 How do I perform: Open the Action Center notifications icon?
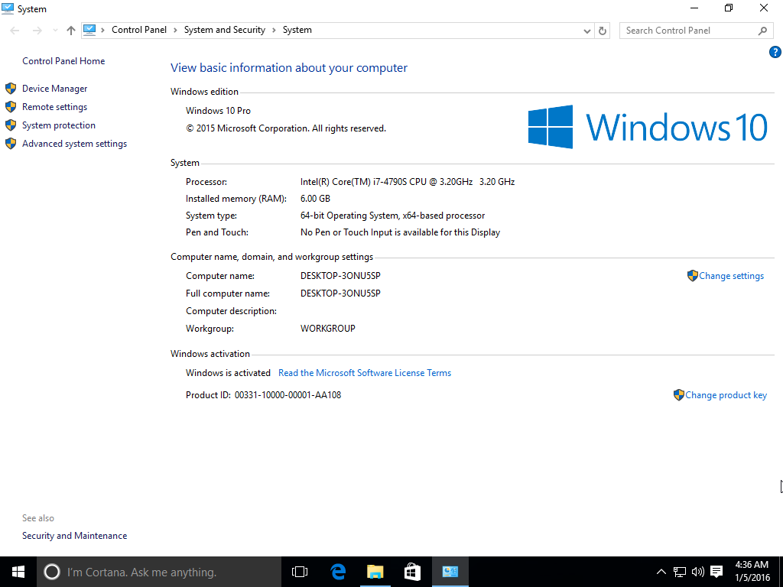tap(716, 572)
